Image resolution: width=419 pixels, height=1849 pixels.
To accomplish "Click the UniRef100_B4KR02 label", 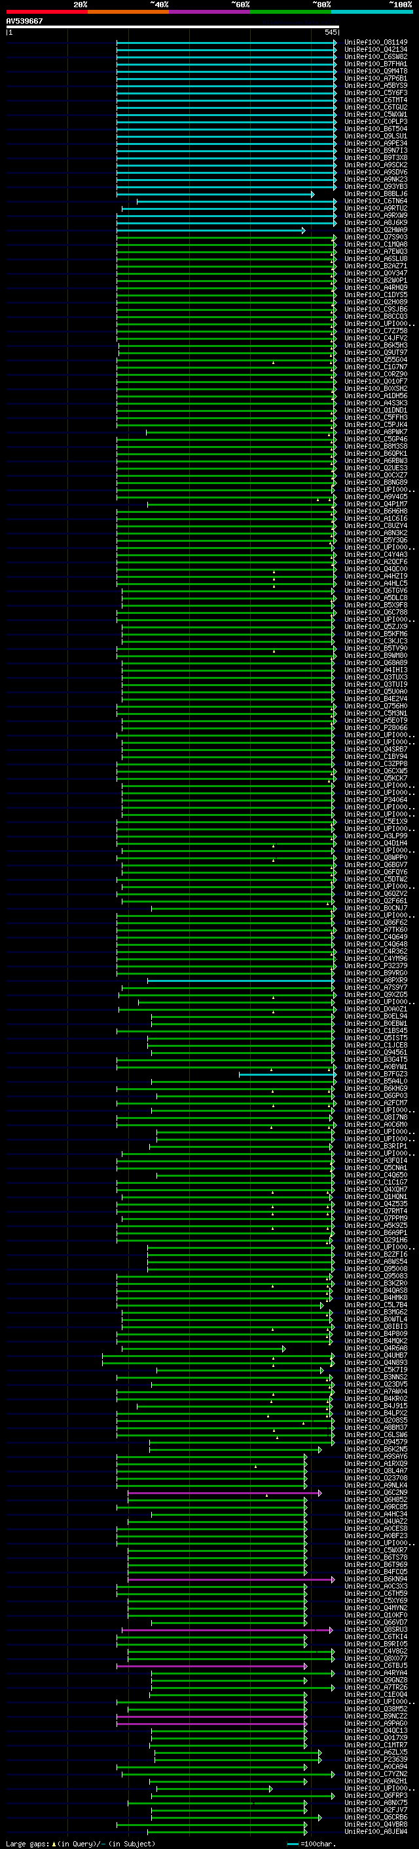I will pyautogui.click(x=376, y=1398).
